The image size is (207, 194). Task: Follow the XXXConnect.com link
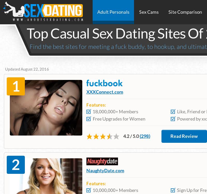(105, 92)
